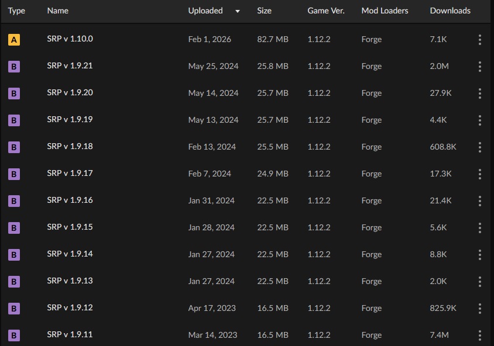
Task: Click the 608.8K downloads count
Action: pyautogui.click(x=443, y=147)
